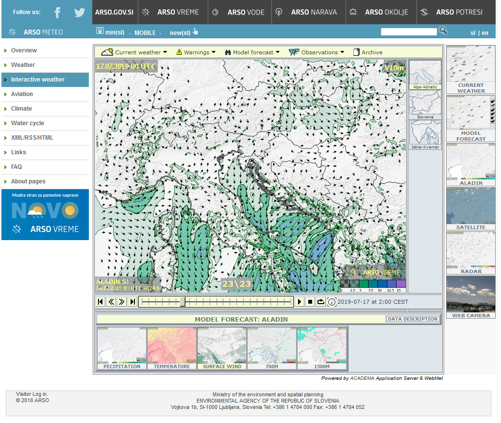Select the 1500M level forecast thumbnail
This screenshot has width=501, height=423.
coord(322,348)
